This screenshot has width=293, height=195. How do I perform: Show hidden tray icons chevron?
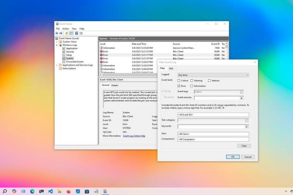[286, 191]
